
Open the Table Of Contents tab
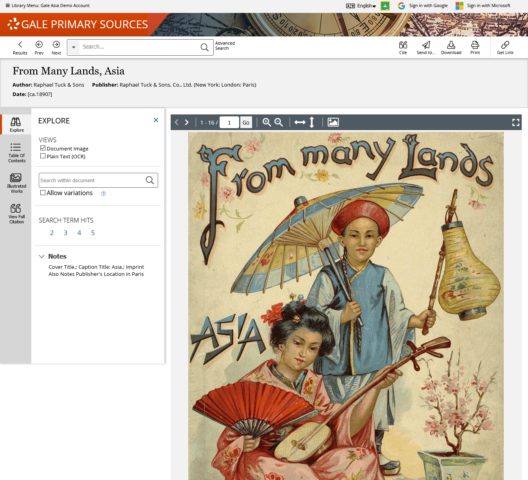[x=16, y=153]
